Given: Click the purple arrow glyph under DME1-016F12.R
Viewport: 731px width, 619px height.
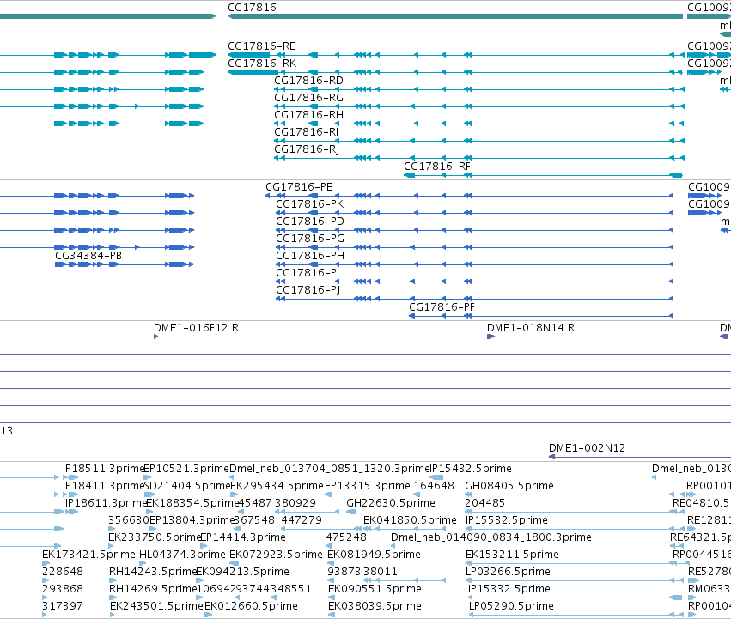Looking at the screenshot, I should click(155, 337).
